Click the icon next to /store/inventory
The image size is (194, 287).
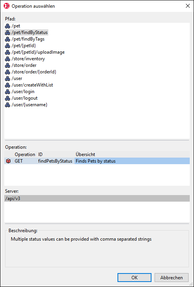pos(7,59)
